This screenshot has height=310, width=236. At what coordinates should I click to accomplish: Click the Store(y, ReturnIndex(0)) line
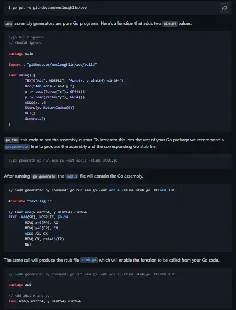click(49, 108)
